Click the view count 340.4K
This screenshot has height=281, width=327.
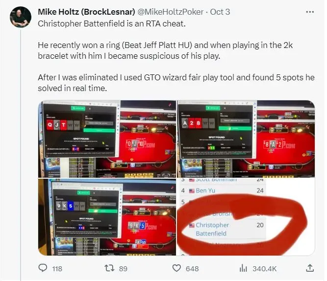click(x=264, y=269)
